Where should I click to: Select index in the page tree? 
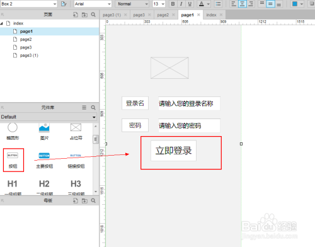(x=18, y=23)
